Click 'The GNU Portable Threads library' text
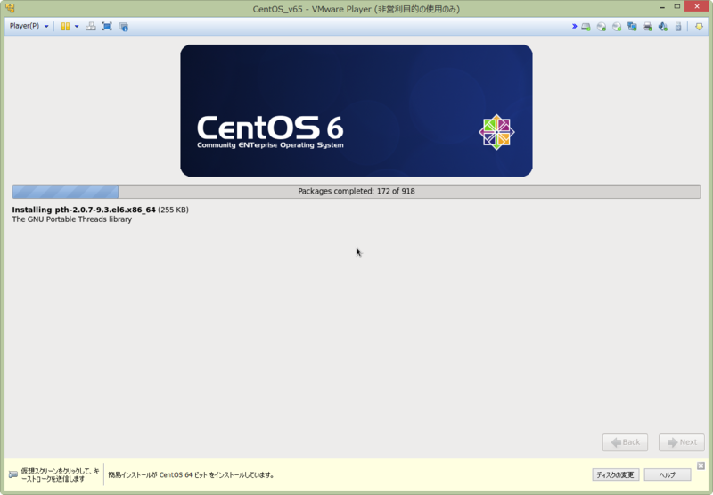 72,219
